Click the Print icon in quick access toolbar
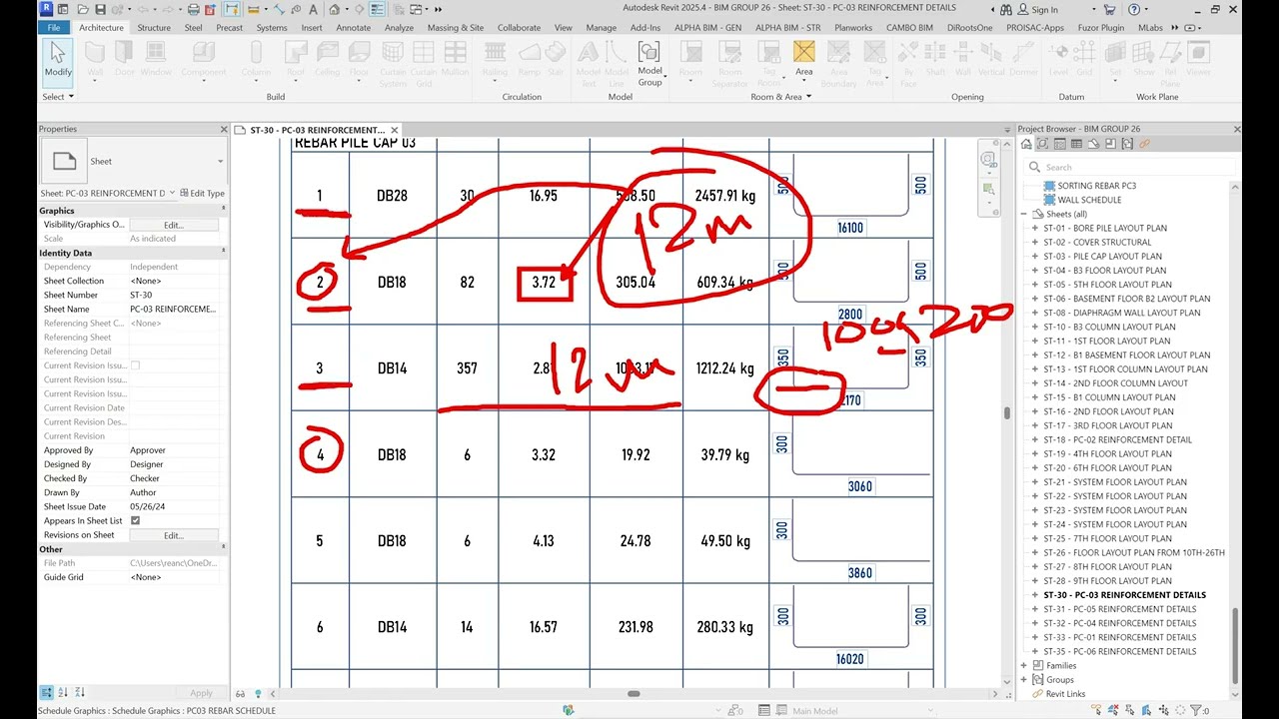Image resolution: width=1279 pixels, height=719 pixels. tap(196, 9)
